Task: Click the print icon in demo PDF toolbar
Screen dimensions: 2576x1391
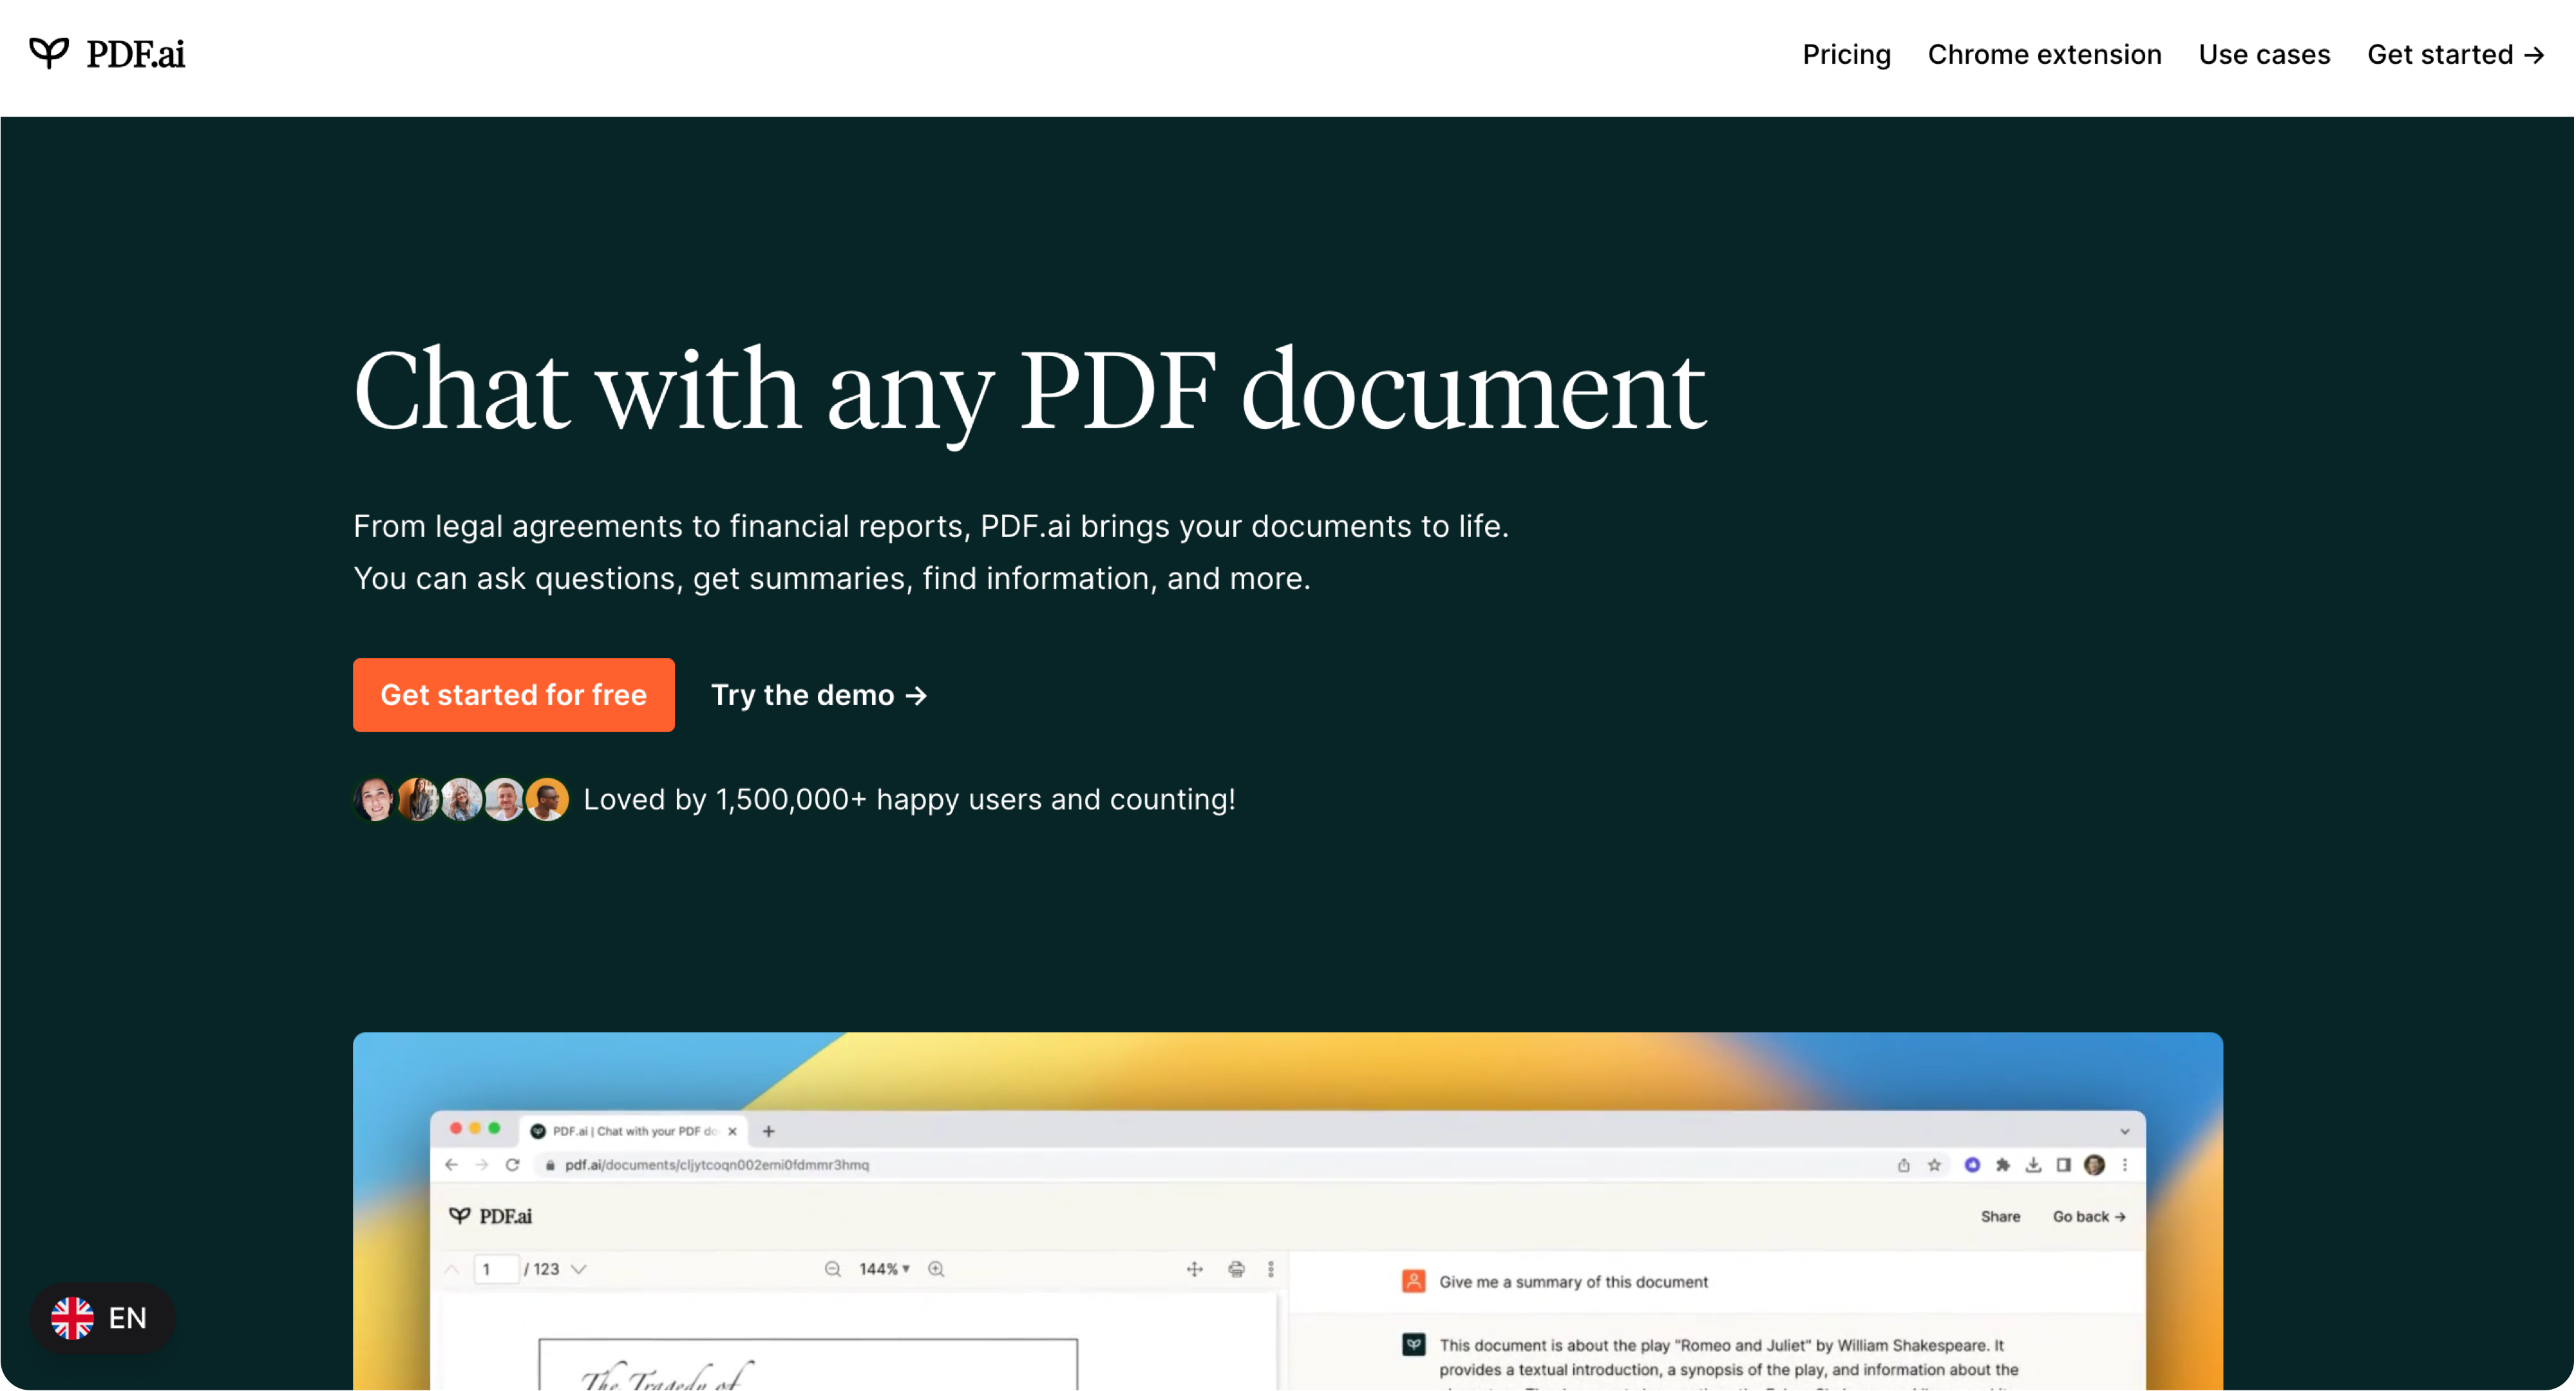Action: 1237,1269
